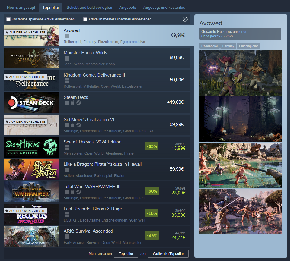The height and width of the screenshot is (261, 290).
Task: Click Windows icon under Total War: WARHAMMER III
Action: 67,192
